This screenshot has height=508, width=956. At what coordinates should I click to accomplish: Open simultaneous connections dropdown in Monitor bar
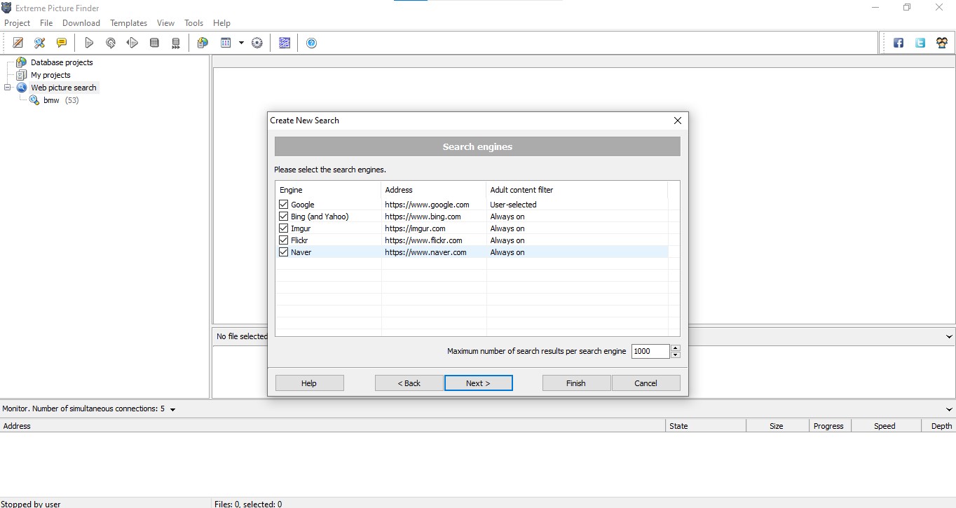coord(172,409)
